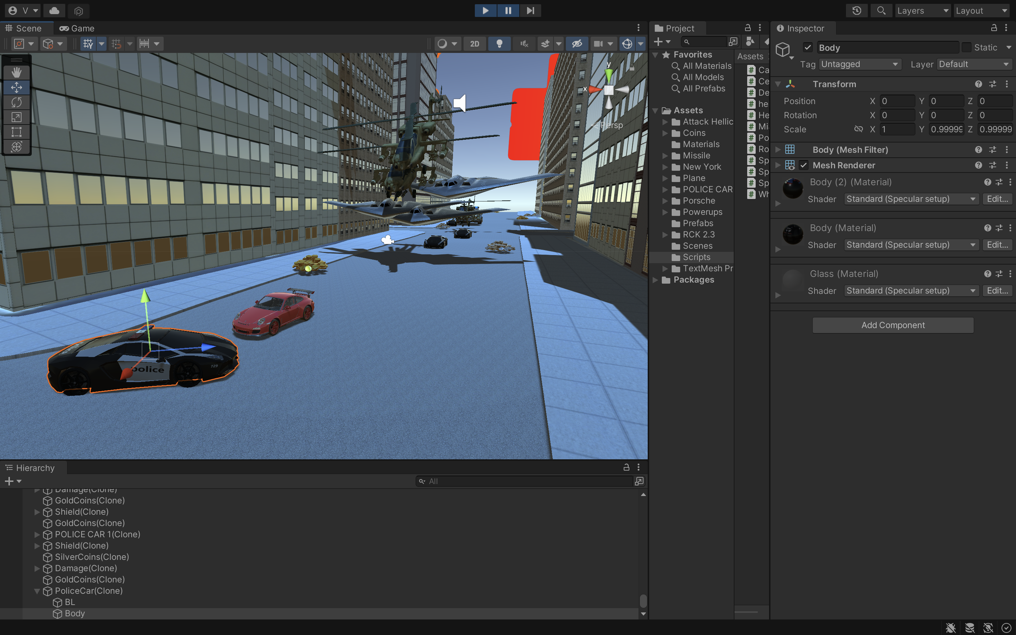Open the Tag Untagged dropdown
Screen dimensions: 1016x635
coord(859,64)
